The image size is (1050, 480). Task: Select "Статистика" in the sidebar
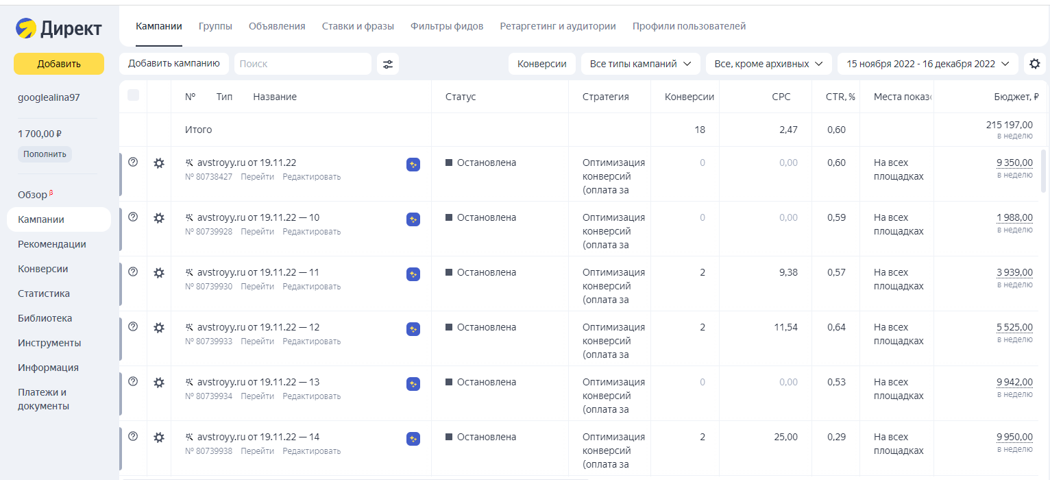coord(44,293)
